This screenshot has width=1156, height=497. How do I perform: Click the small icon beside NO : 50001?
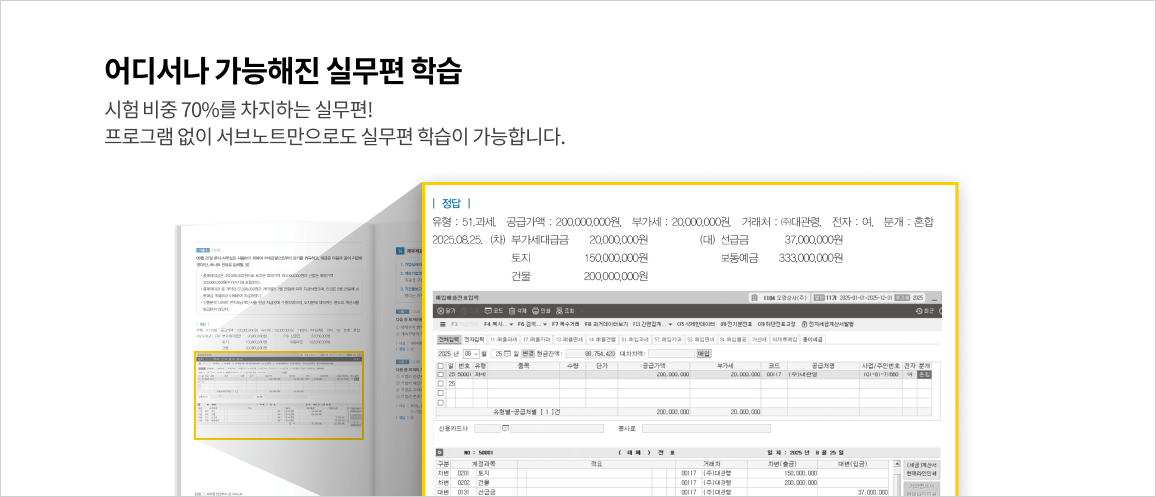click(439, 453)
